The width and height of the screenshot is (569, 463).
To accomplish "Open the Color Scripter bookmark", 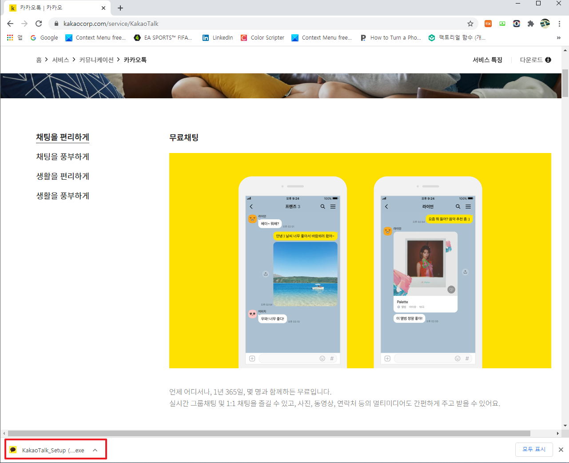I will tap(263, 38).
